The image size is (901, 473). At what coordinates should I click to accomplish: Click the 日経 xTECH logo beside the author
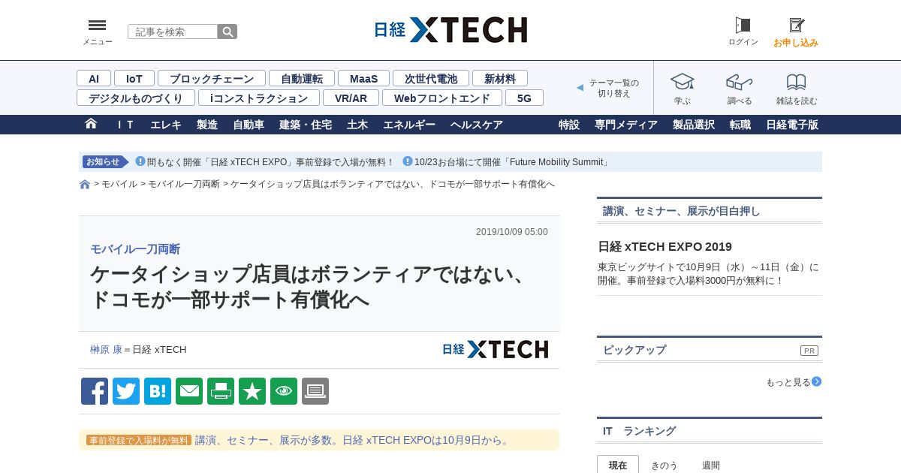tap(495, 349)
